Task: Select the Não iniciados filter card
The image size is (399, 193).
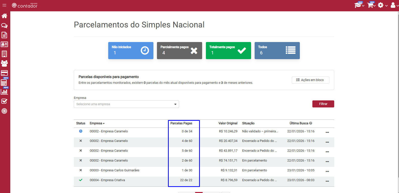Action: (131, 51)
